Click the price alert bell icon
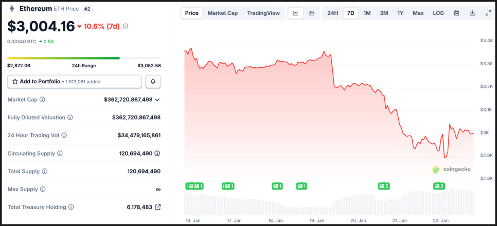The width and height of the screenshot is (497, 226). click(153, 82)
